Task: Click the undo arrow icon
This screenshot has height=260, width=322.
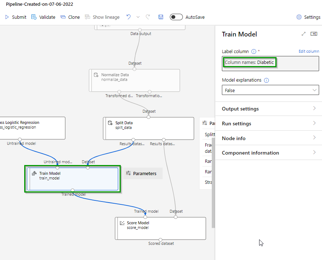Action: [128, 17]
